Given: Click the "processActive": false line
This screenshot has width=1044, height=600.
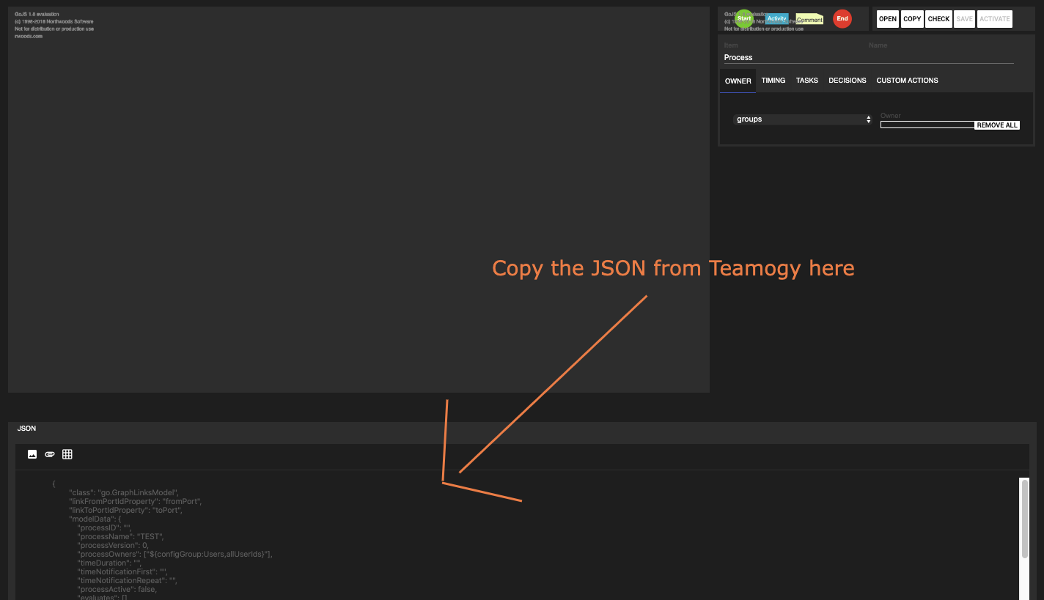Looking at the screenshot, I should click(117, 589).
